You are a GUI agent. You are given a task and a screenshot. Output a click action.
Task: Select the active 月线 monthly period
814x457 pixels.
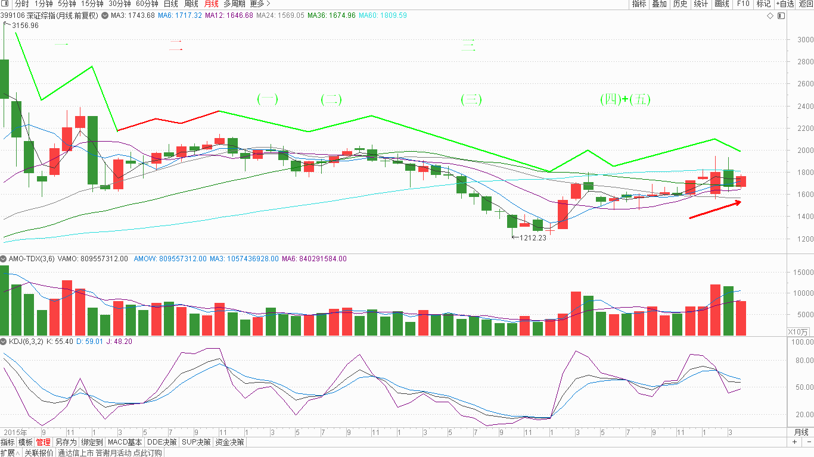click(x=211, y=4)
